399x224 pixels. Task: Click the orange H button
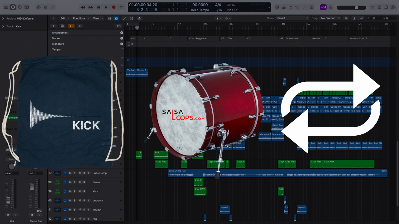tap(71, 26)
